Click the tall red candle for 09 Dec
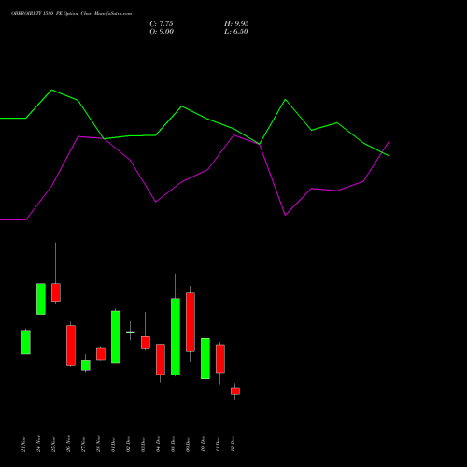The height and width of the screenshot is (467, 467). click(191, 322)
